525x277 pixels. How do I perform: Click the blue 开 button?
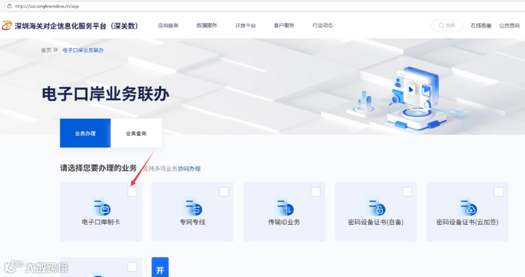[x=160, y=267]
